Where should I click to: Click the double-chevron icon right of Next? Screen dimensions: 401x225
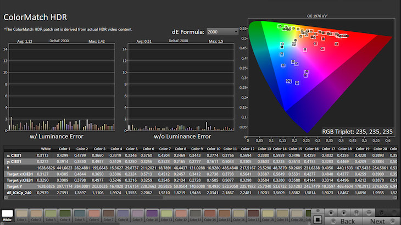(x=393, y=221)
